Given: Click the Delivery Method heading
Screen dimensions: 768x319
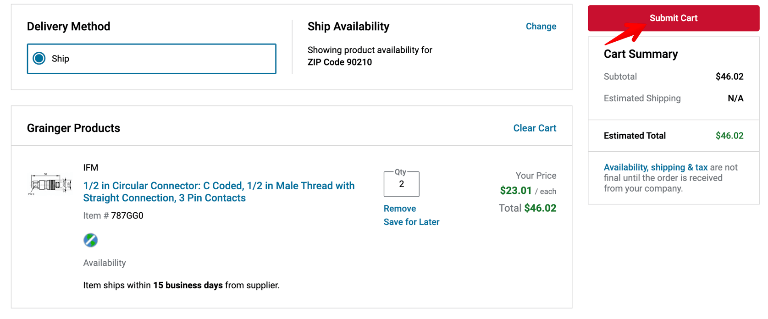Looking at the screenshot, I should [x=68, y=27].
